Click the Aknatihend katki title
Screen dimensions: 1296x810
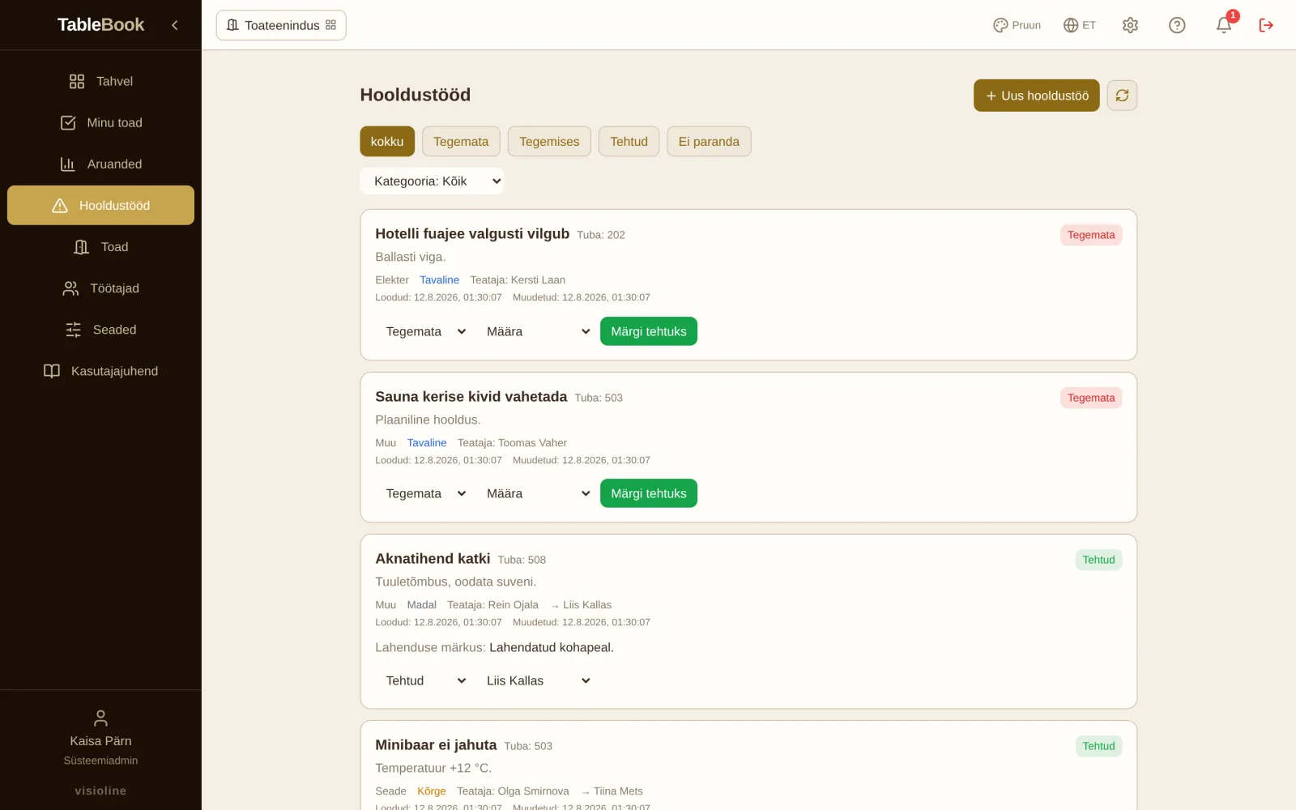point(433,559)
